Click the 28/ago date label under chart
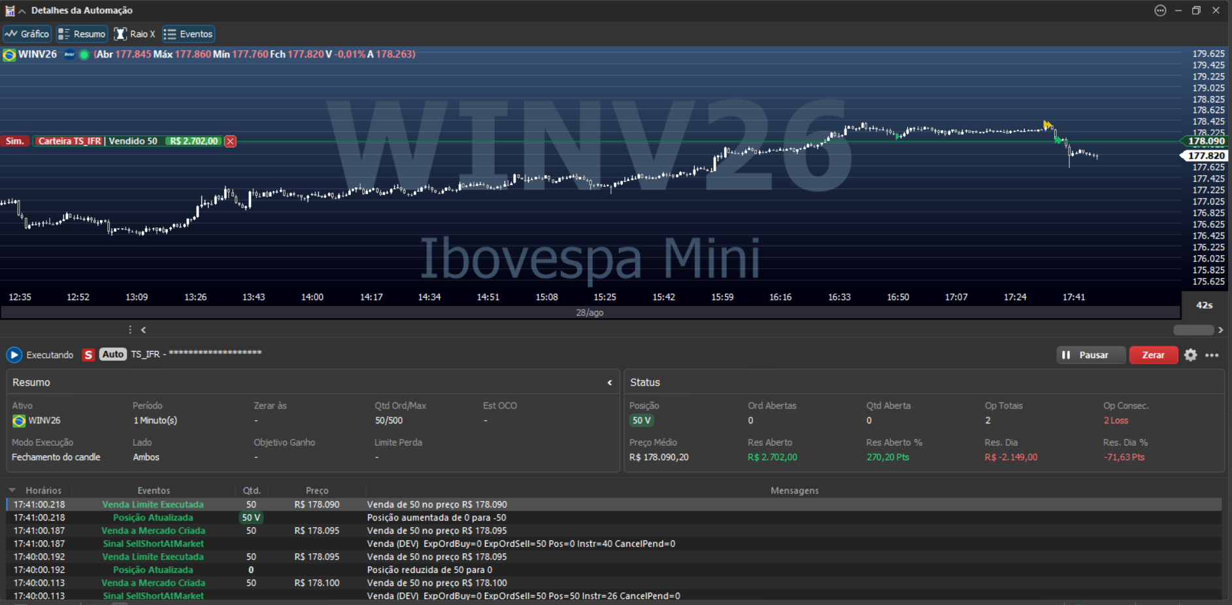This screenshot has height=605, width=1232. [x=590, y=313]
